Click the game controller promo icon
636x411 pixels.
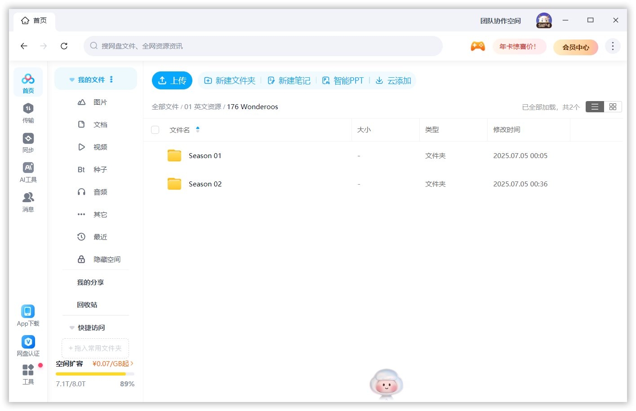tap(478, 45)
